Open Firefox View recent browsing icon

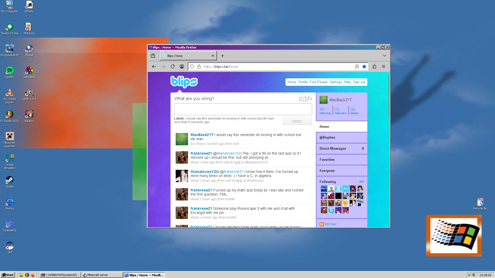[153, 56]
